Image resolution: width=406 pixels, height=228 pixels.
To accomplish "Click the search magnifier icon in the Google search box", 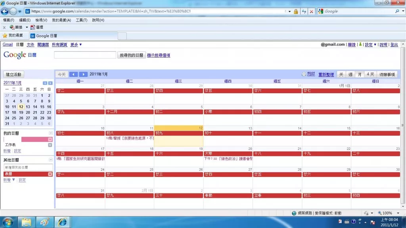I will [397, 11].
